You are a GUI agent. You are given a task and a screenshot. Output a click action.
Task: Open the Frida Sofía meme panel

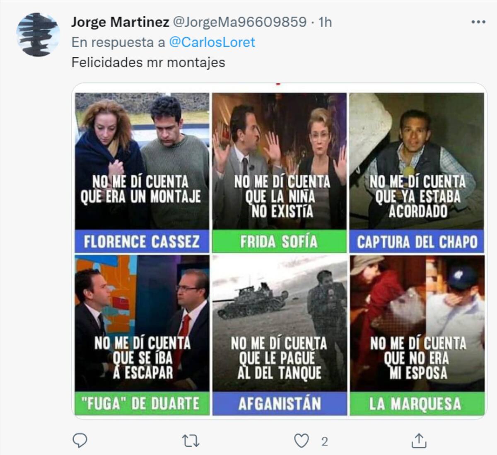point(280,173)
